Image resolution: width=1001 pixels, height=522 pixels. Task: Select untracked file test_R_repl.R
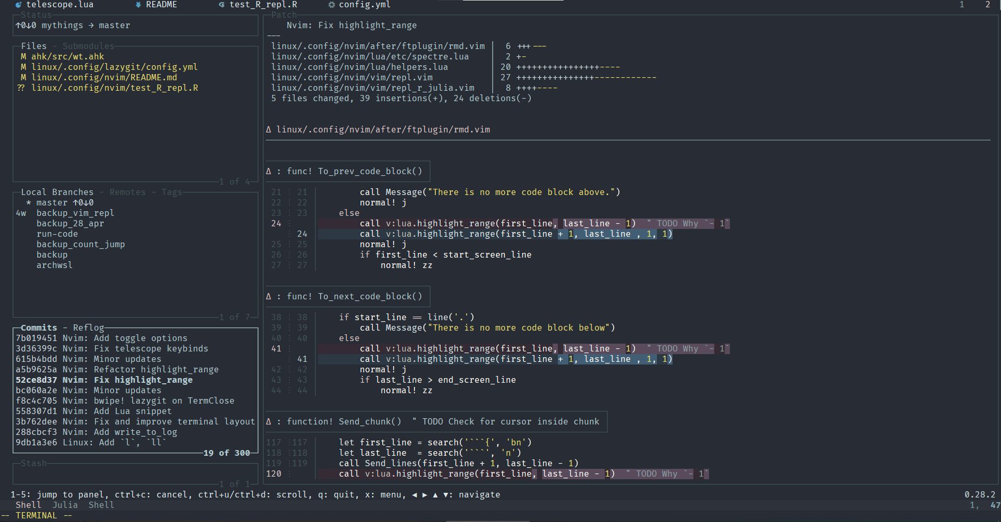[136, 88]
